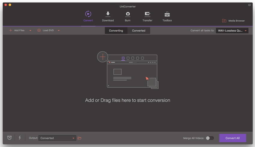Open output folder icon

[79, 138]
